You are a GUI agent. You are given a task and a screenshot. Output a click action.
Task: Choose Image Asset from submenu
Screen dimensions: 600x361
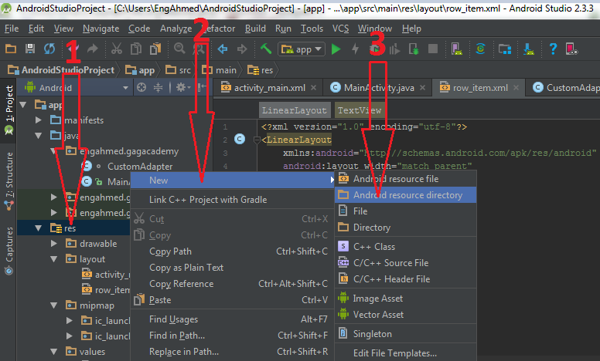tap(406, 299)
